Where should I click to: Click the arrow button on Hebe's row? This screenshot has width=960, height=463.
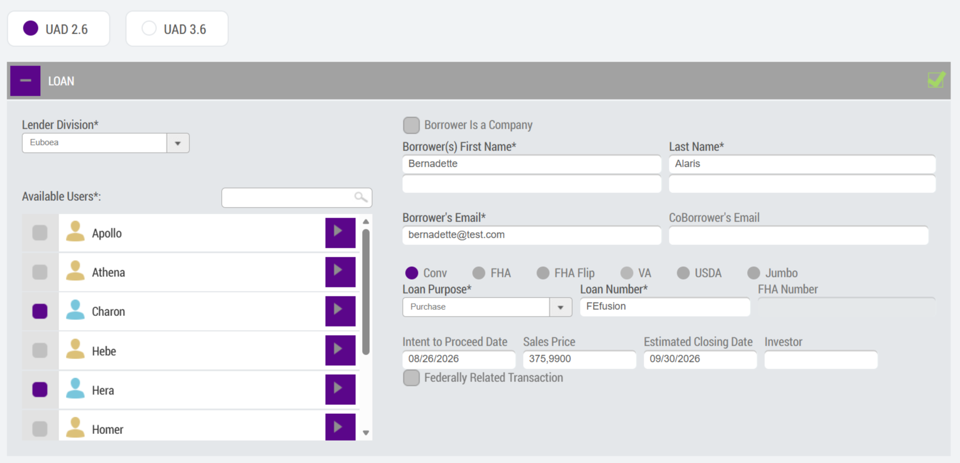(340, 350)
